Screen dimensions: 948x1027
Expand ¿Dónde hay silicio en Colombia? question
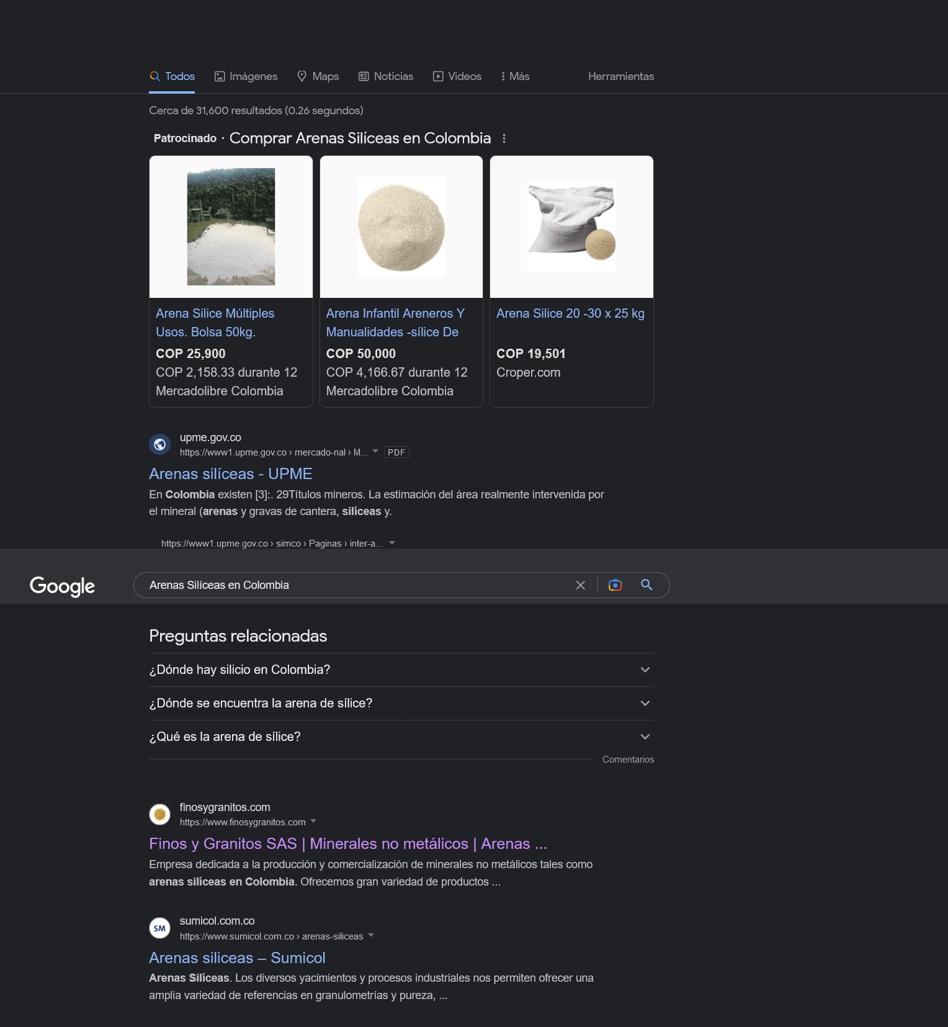point(401,670)
